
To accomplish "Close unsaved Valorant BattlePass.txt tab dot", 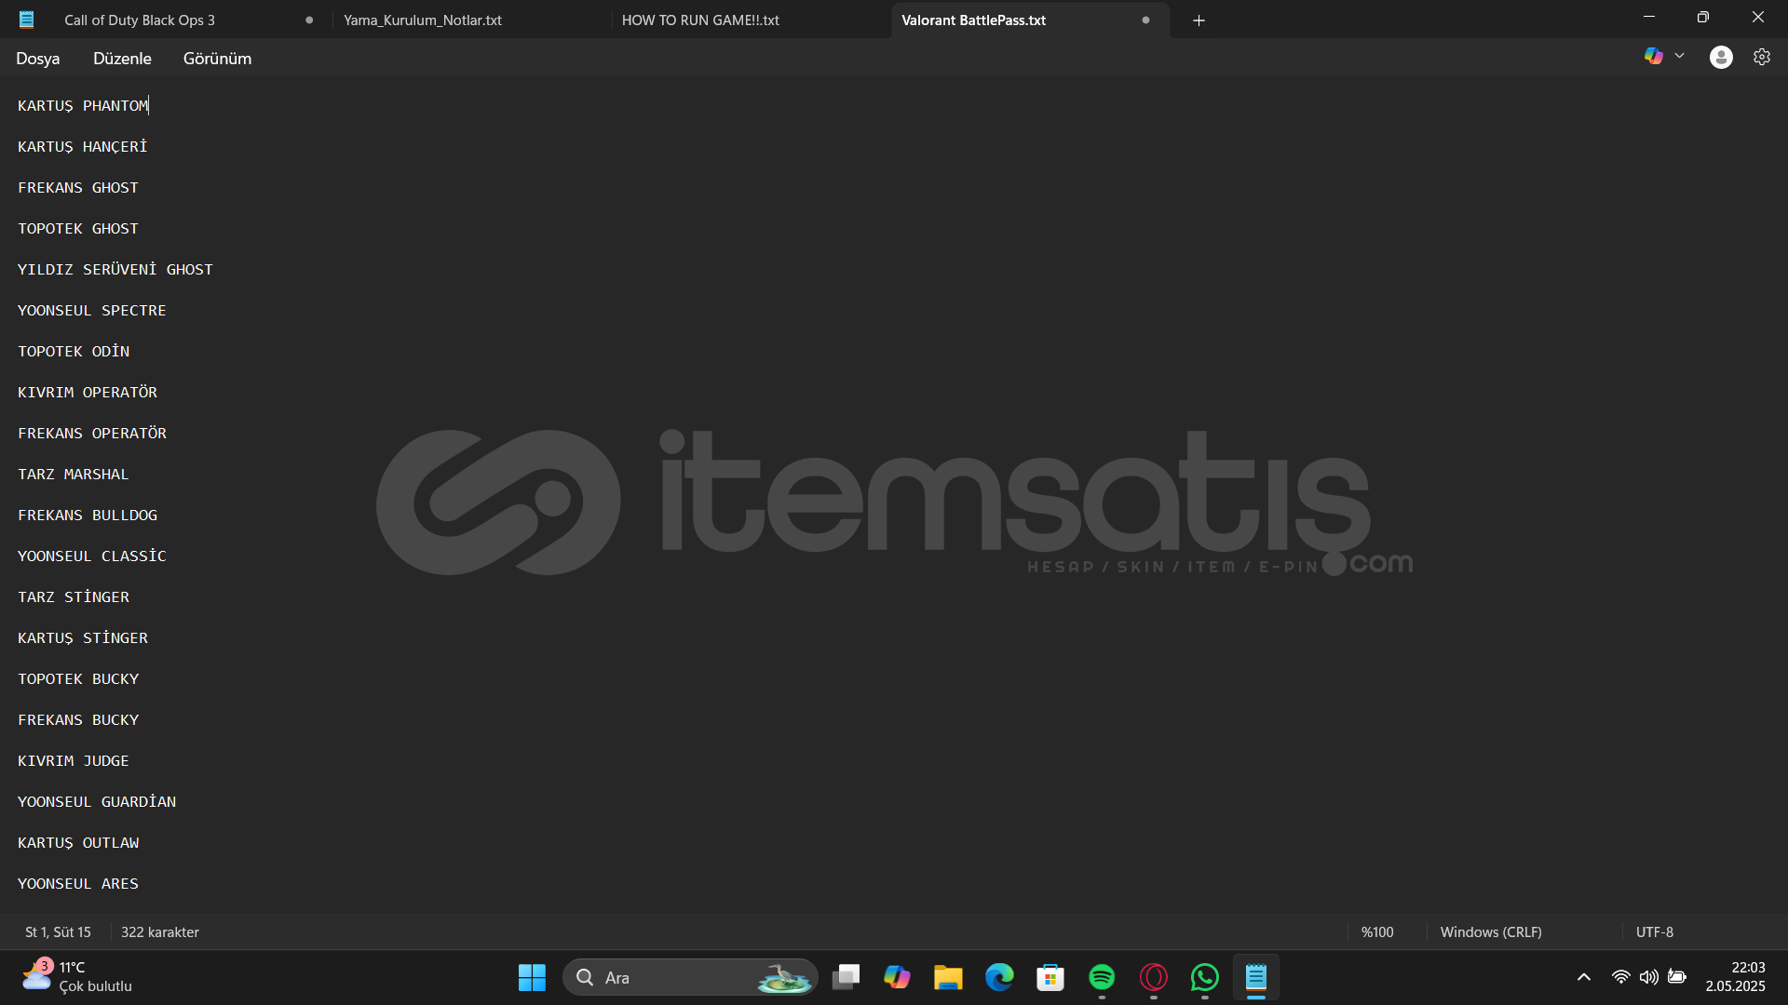I will point(1145,20).
